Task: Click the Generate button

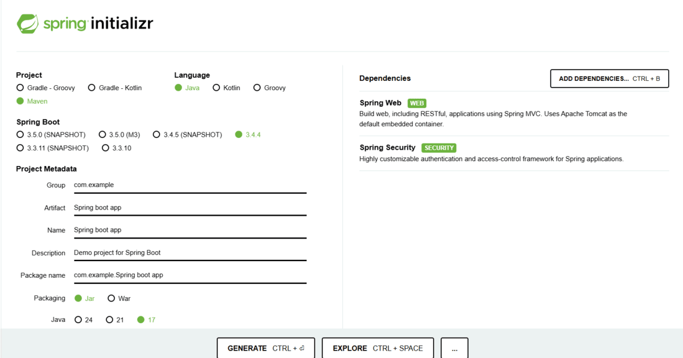Action: point(266,348)
